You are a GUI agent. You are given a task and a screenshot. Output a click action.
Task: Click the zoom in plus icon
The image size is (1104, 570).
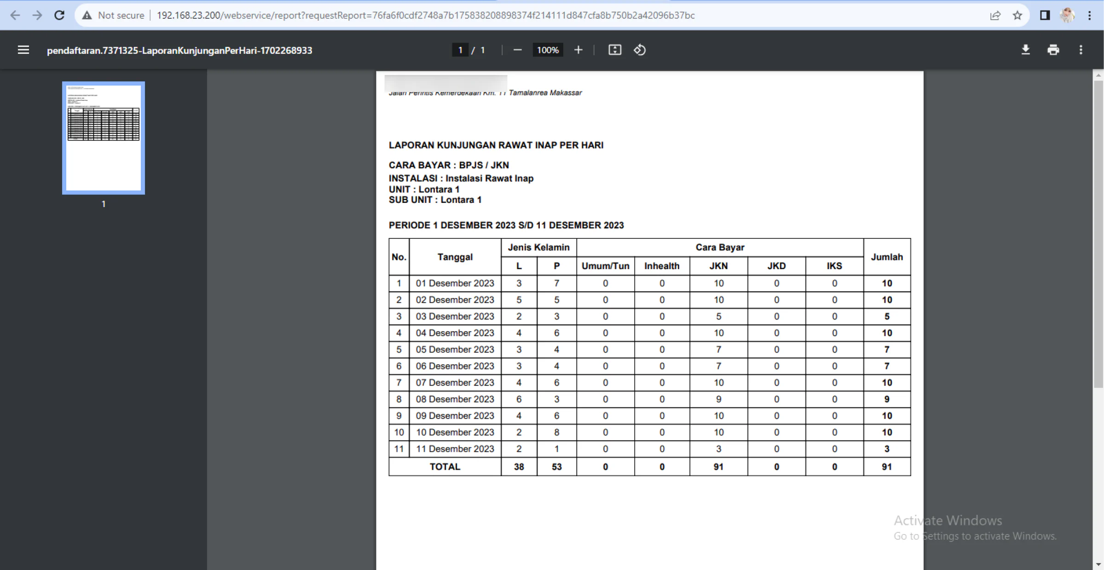[x=578, y=50]
